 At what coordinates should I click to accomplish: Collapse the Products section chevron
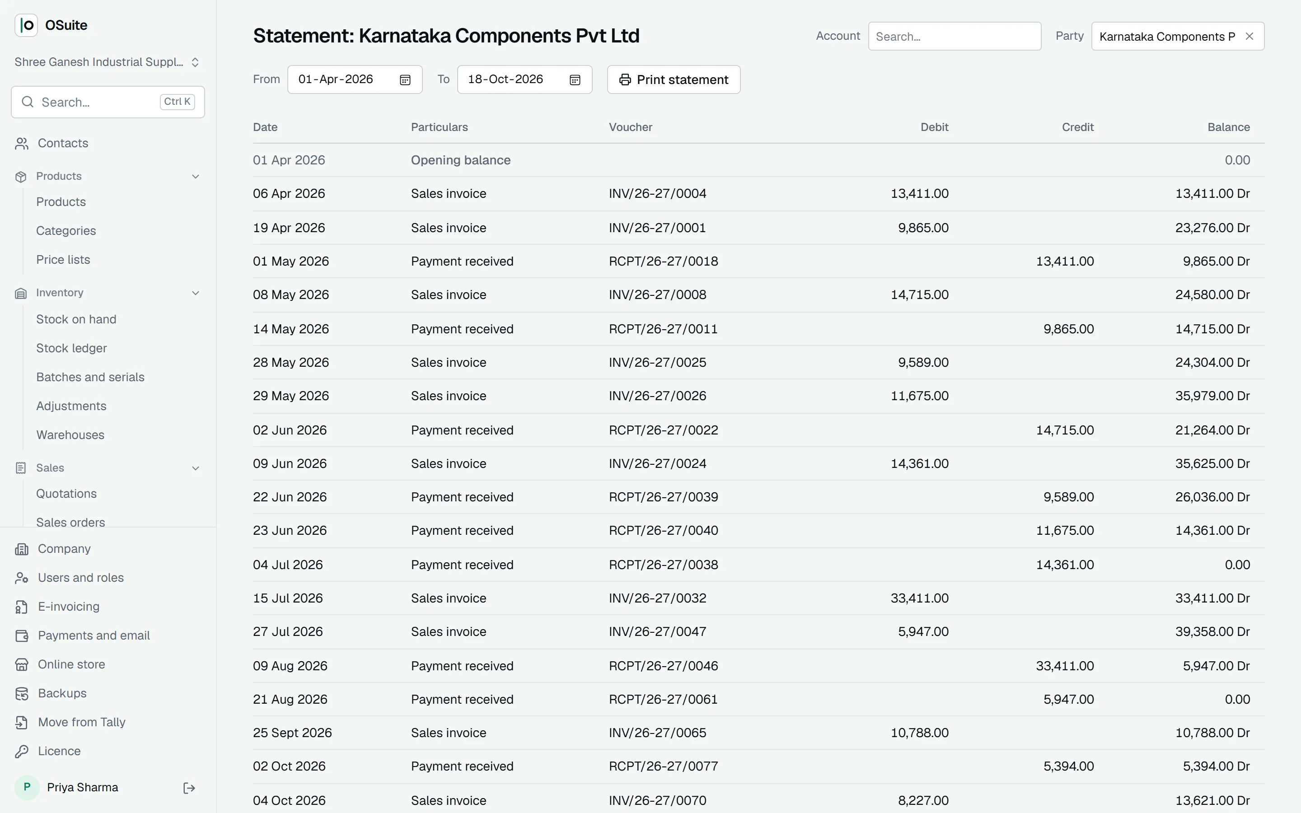click(x=196, y=177)
